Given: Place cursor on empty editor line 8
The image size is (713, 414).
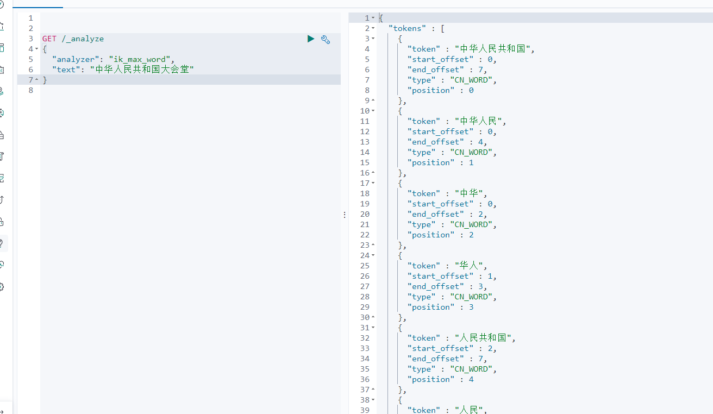Looking at the screenshot, I should (190, 90).
